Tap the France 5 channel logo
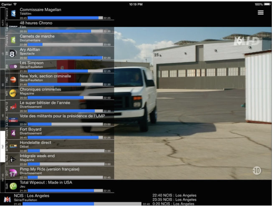Screen dimensions: 274x207 [13, 40]
